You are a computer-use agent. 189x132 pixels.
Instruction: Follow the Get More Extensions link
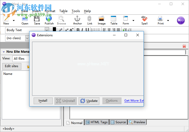click(x=134, y=101)
